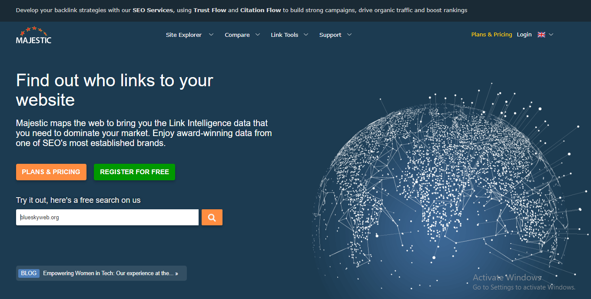Click the orange PLANS & PRICING button
Viewport: 591px width, 299px height.
51,172
